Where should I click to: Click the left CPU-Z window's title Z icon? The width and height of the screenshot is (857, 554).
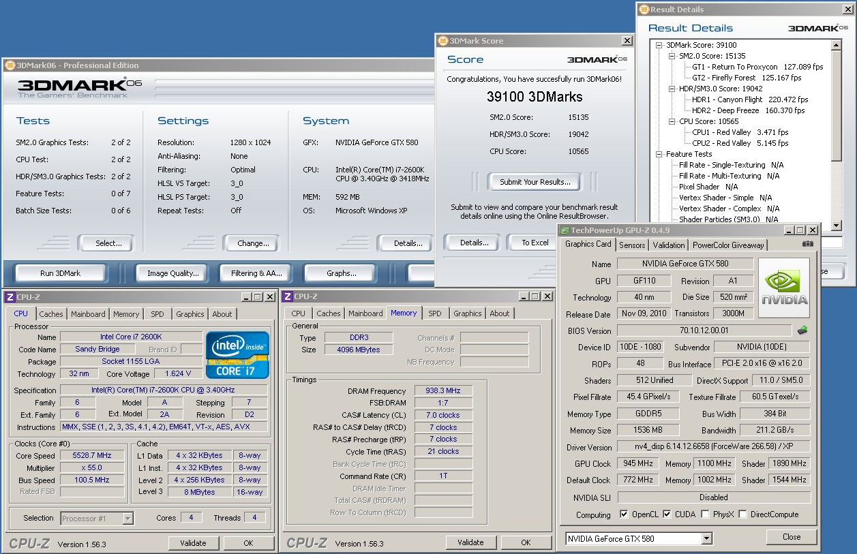coord(9,297)
